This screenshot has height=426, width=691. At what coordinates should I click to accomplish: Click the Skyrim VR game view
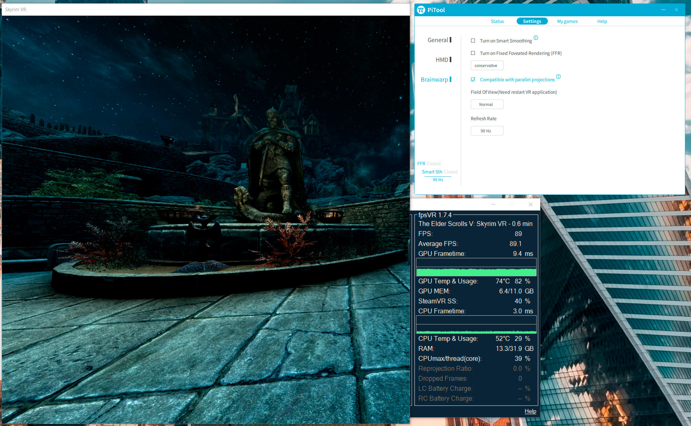pos(206,220)
